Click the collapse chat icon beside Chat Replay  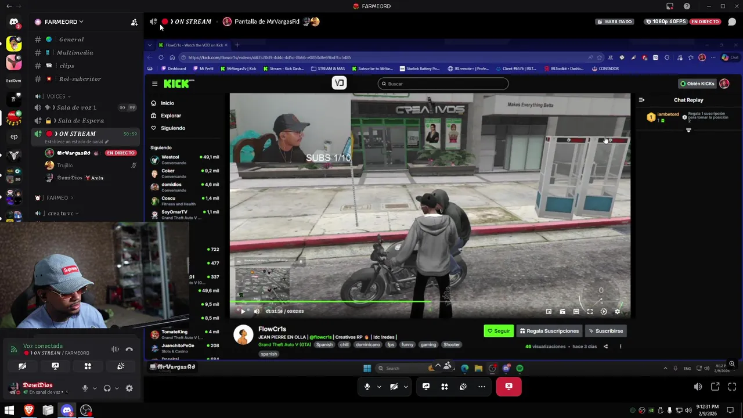[641, 100]
